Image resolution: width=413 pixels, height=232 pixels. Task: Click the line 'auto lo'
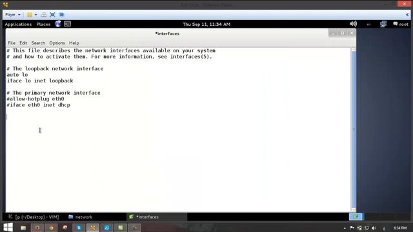tap(17, 75)
